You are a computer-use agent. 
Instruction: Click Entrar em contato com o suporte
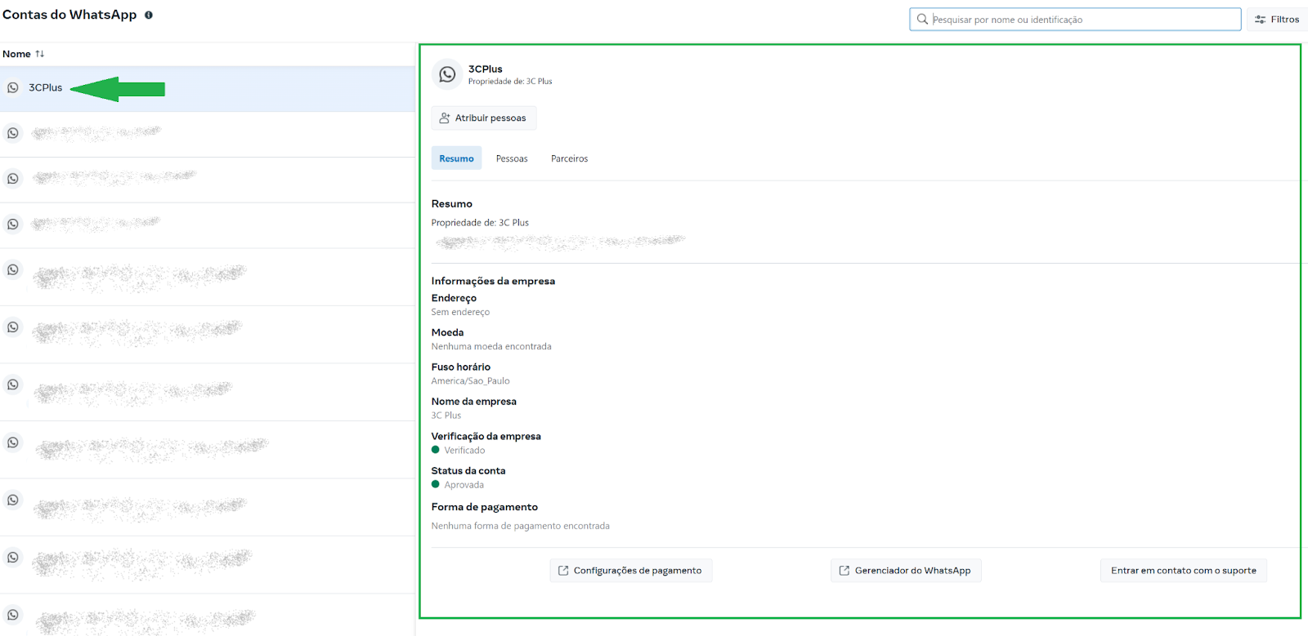pyautogui.click(x=1184, y=571)
